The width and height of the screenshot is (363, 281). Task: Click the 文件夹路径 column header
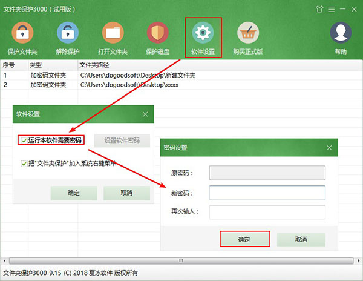pyautogui.click(x=96, y=64)
